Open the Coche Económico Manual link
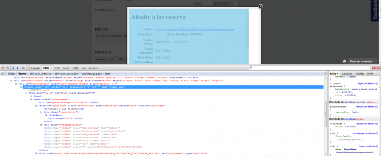The height and width of the screenshot is (156, 381). click(195, 29)
